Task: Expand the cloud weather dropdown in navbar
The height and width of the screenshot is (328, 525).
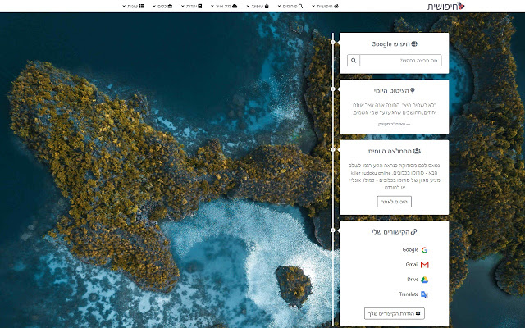Action: (x=224, y=6)
